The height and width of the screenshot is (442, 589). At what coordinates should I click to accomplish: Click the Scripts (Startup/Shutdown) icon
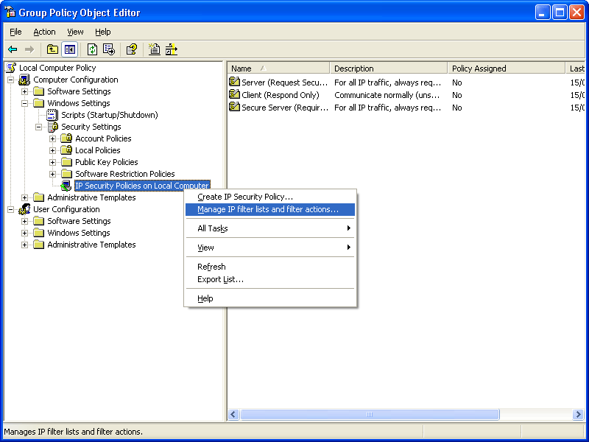(x=52, y=115)
